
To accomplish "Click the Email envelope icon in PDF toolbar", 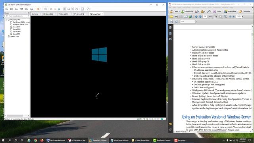I will pyautogui.click(x=186, y=17).
